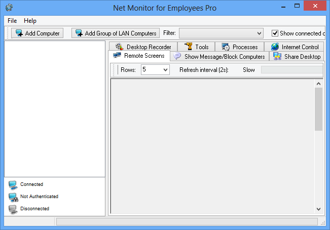The image size is (330, 230).
Task: Click the Slow label by slider
Action: pos(249,70)
